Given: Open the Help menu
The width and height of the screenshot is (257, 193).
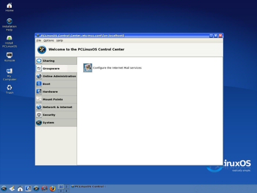Looking at the screenshot, I should (x=60, y=41).
